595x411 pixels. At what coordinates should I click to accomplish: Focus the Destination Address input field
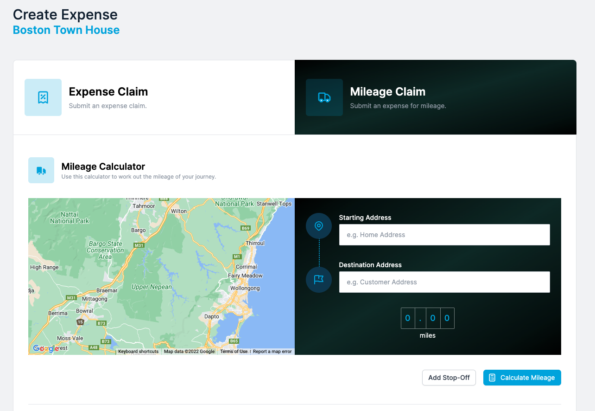(x=444, y=282)
